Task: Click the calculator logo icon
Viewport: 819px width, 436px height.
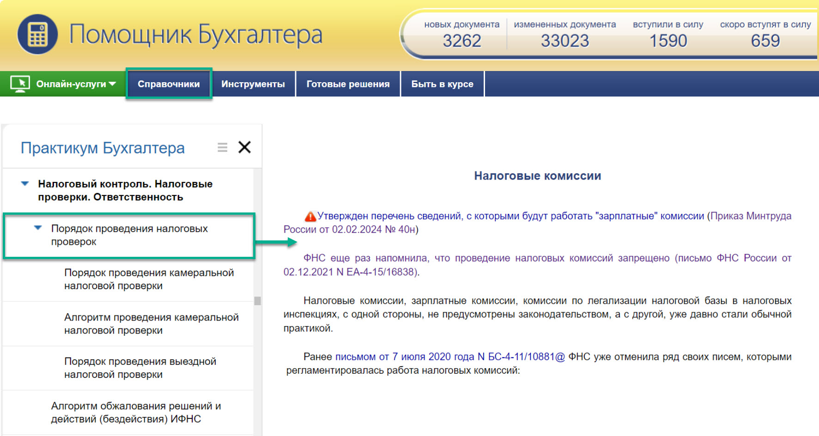Action: (37, 34)
